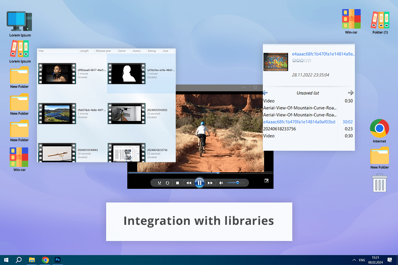Click the rewind/previous button
The height and width of the screenshot is (265, 398).
coord(189,183)
